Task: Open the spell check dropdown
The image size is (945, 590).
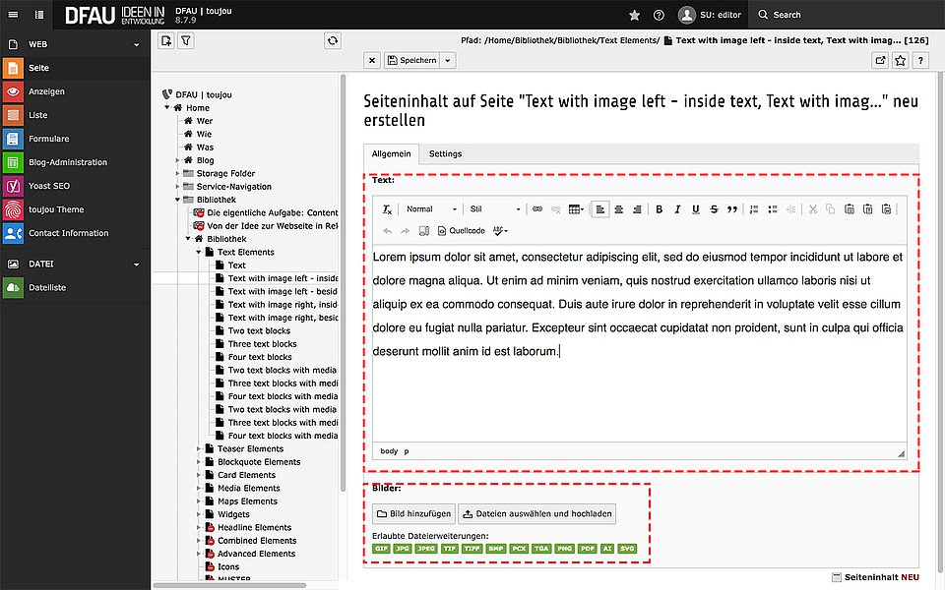Action: 500,230
